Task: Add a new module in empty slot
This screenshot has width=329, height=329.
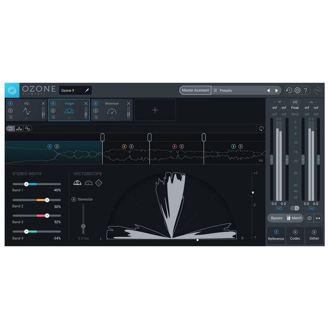Action: tap(155, 110)
